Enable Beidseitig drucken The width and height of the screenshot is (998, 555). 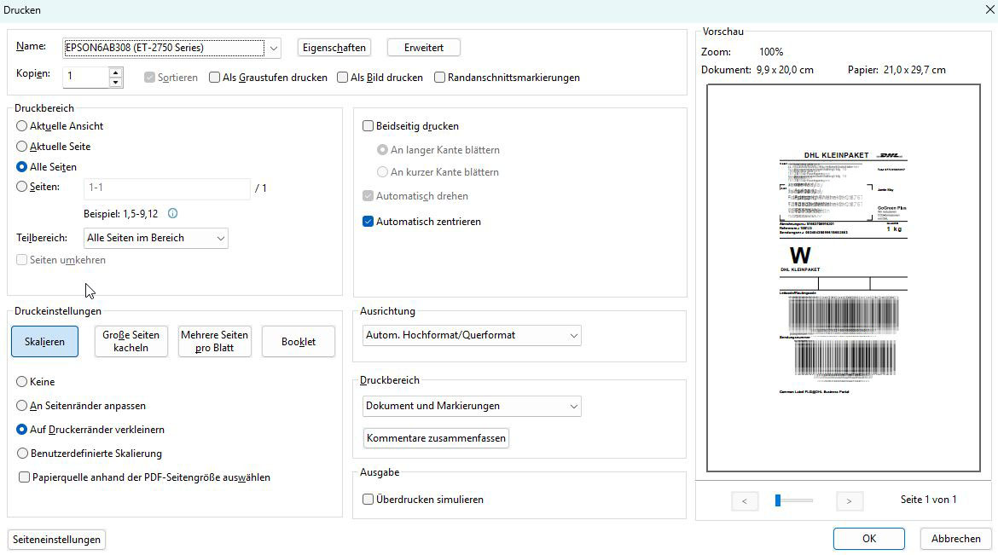(368, 126)
